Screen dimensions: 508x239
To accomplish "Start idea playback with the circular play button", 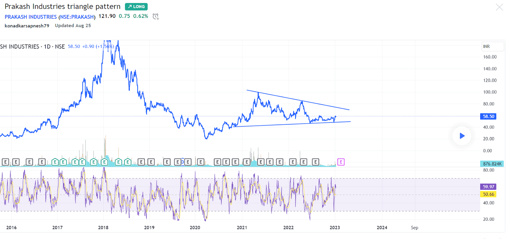I will 461,136.
